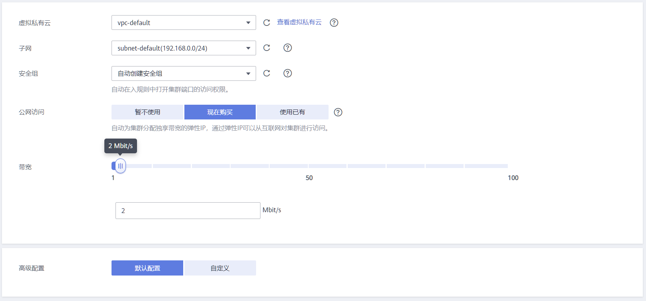This screenshot has height=301, width=646.
Task: Refresh the 虚拟私有云 VPC list
Action: pyautogui.click(x=267, y=23)
